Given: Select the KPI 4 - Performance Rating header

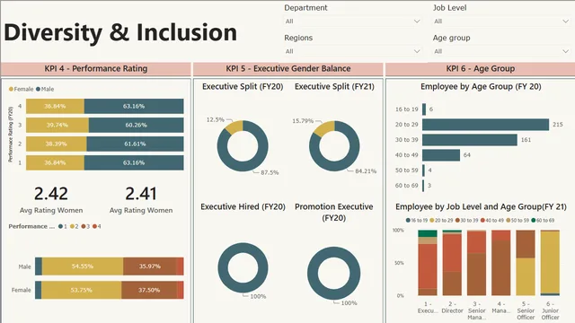Looking at the screenshot, I should click(x=96, y=69).
